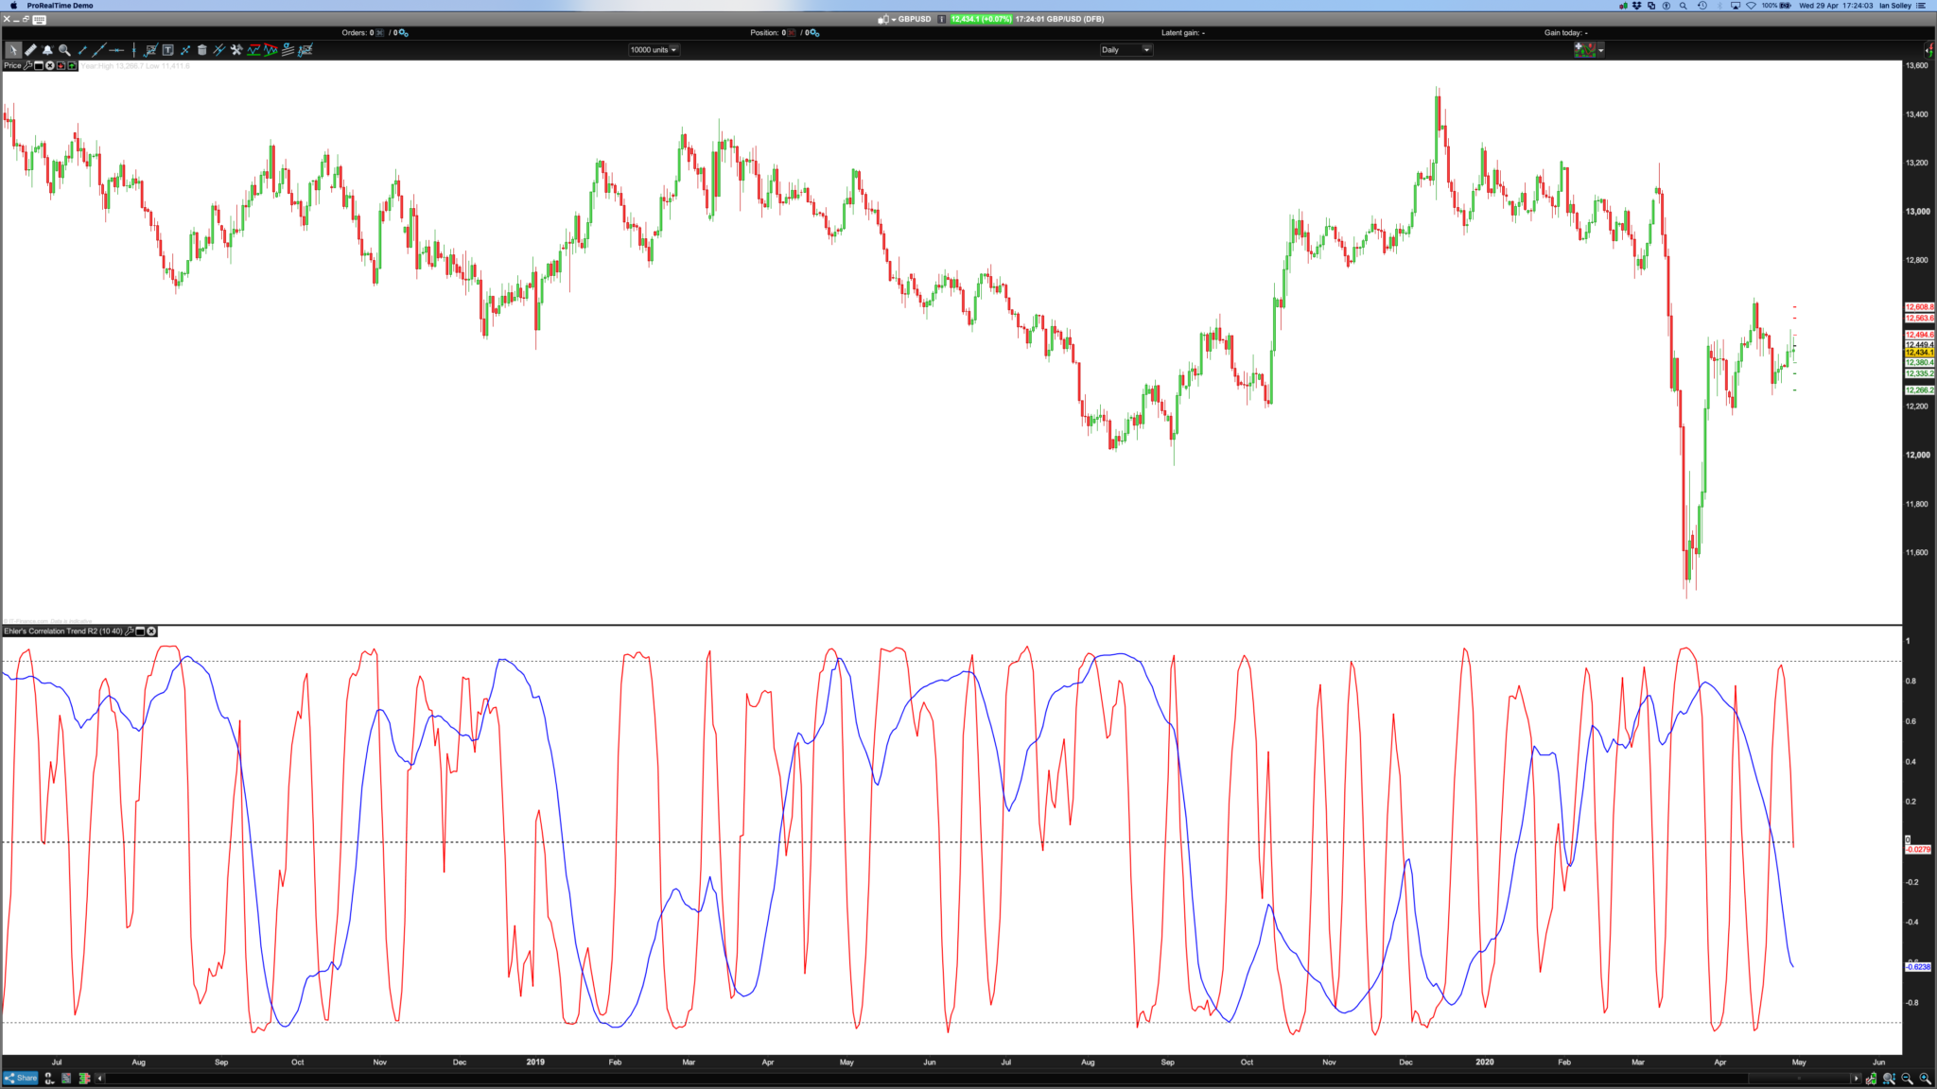Click the arrow cursor selection tool
The width and height of the screenshot is (1937, 1089).
point(13,50)
